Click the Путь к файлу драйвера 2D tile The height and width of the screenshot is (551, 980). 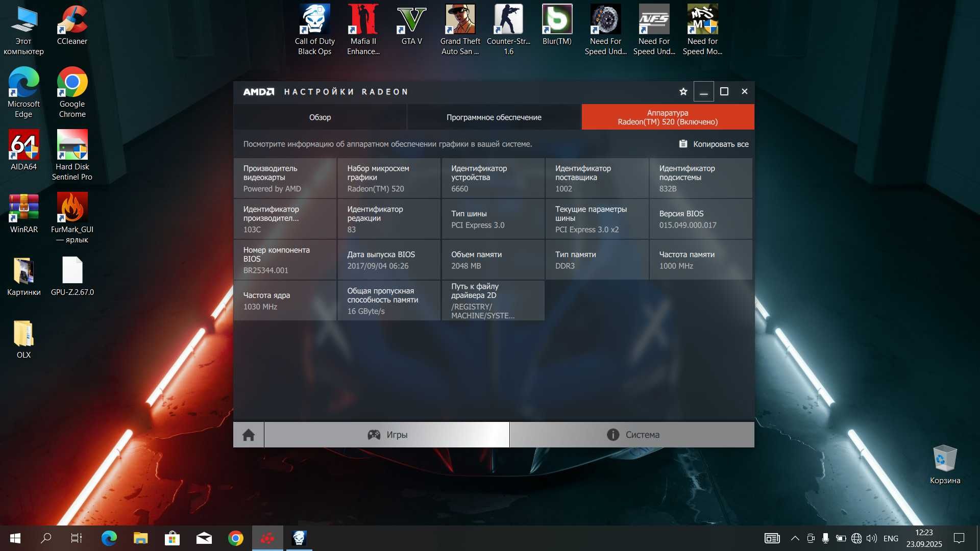click(493, 300)
